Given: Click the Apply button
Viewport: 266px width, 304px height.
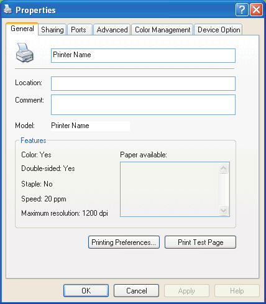Looking at the screenshot, I should coord(186,290).
